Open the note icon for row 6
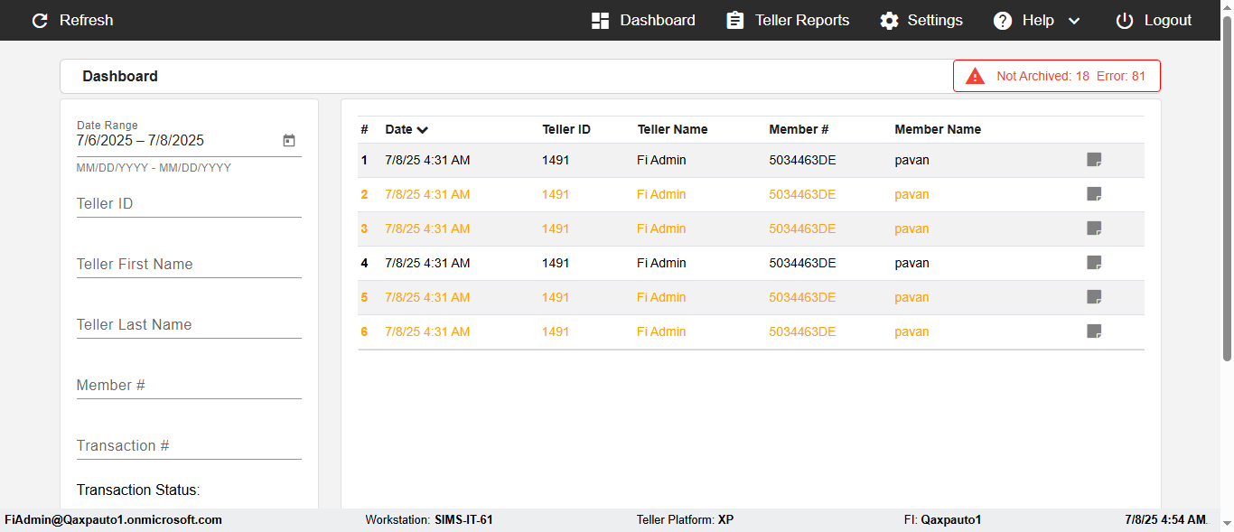 pyautogui.click(x=1094, y=332)
